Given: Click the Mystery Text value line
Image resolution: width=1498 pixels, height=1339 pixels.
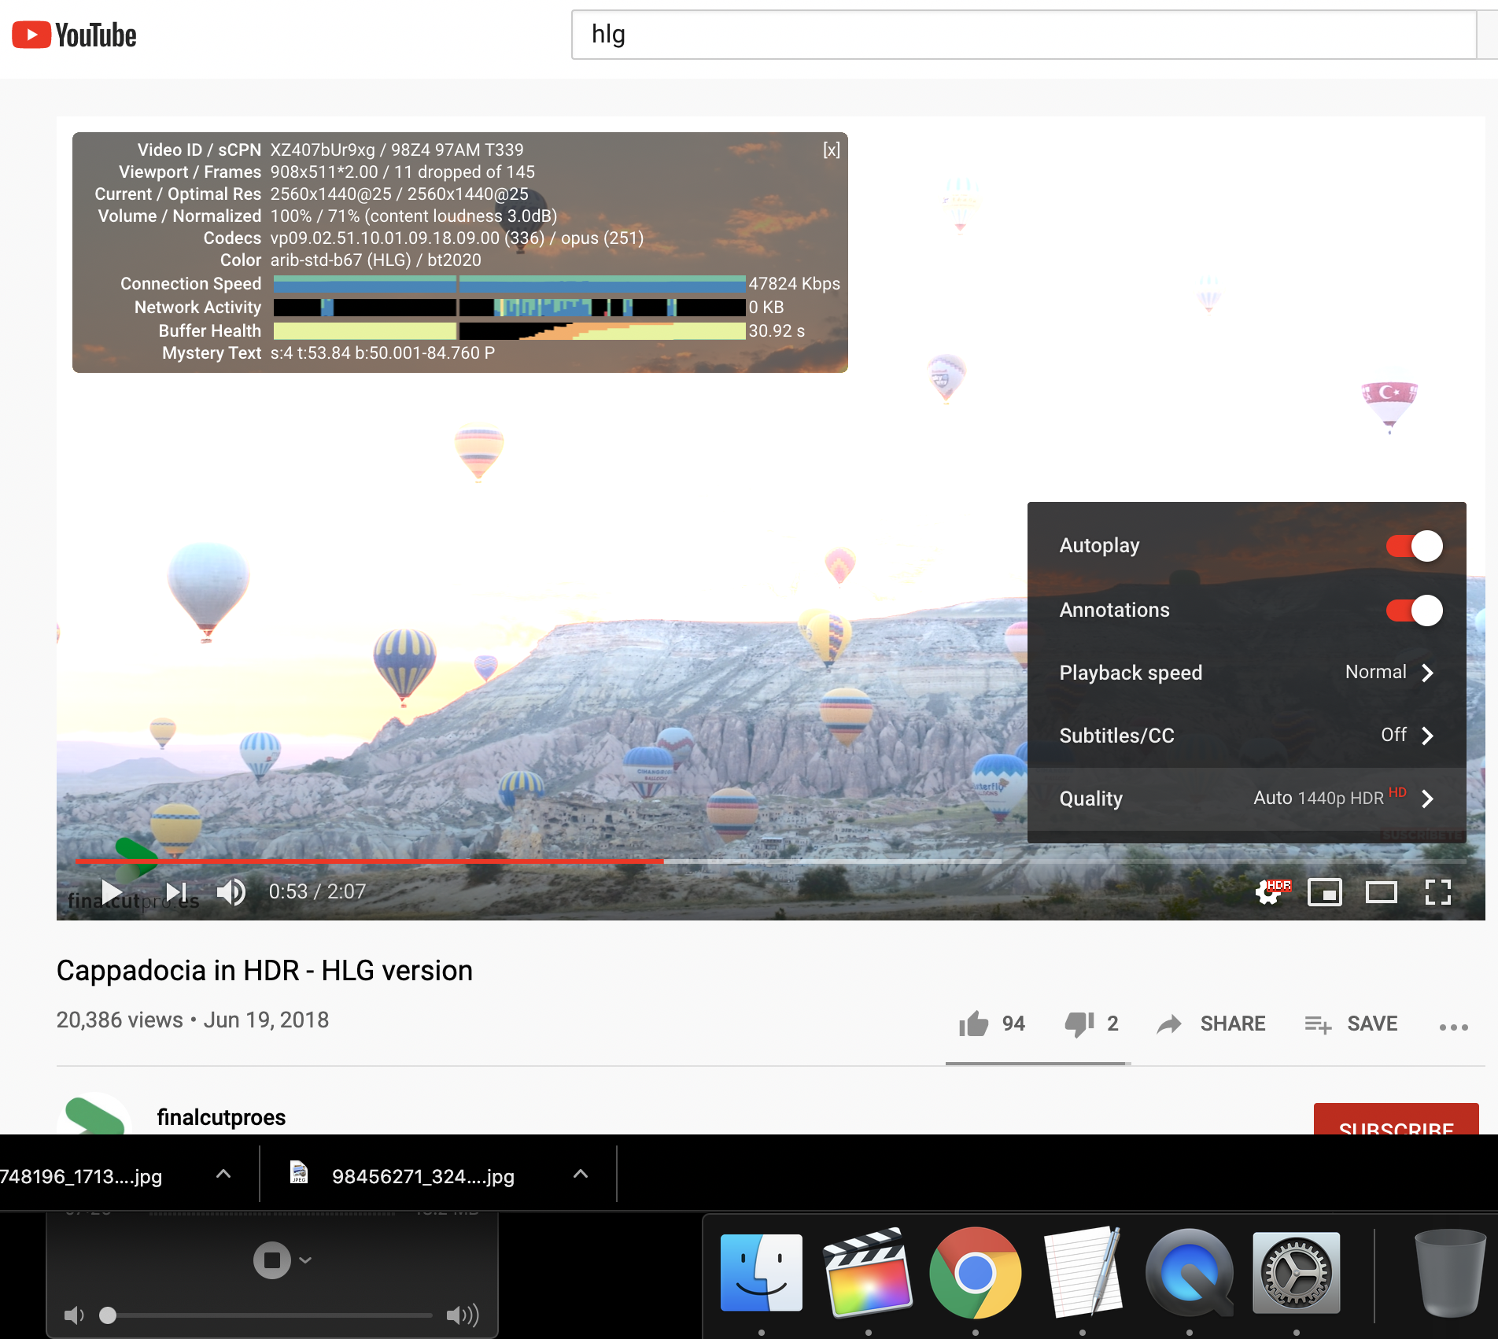Looking at the screenshot, I should tap(382, 353).
